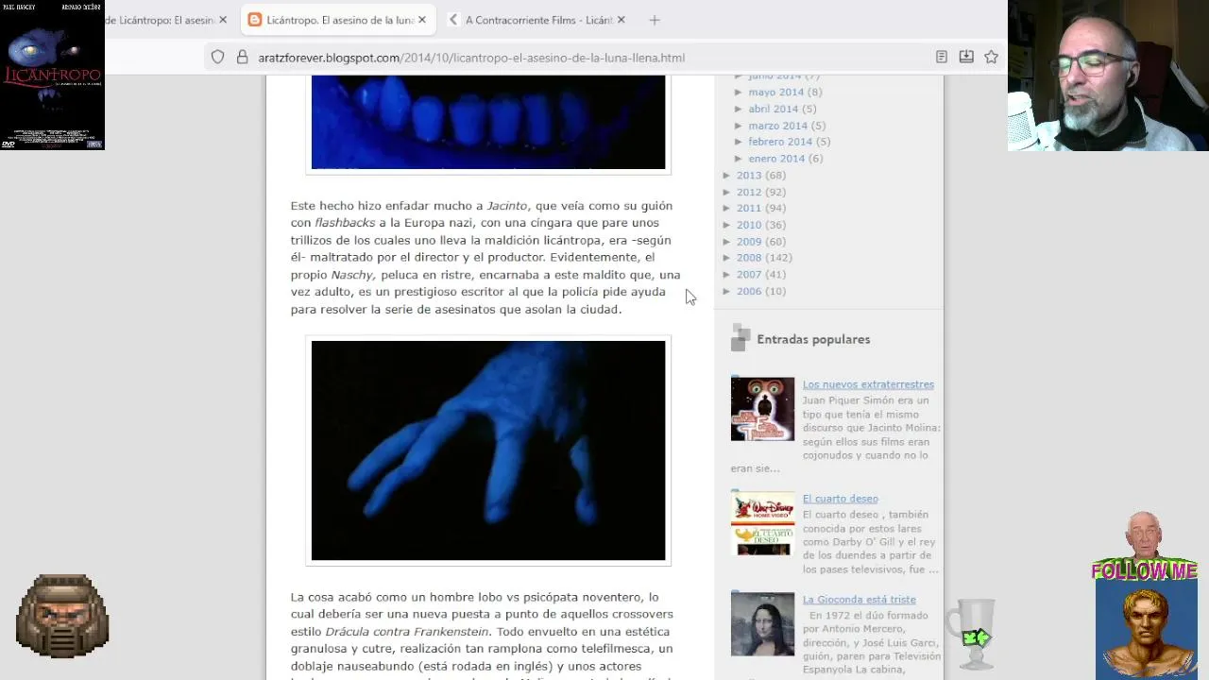The height and width of the screenshot is (680, 1209).
Task: Click the padlock site info icon
Action: pyautogui.click(x=242, y=58)
